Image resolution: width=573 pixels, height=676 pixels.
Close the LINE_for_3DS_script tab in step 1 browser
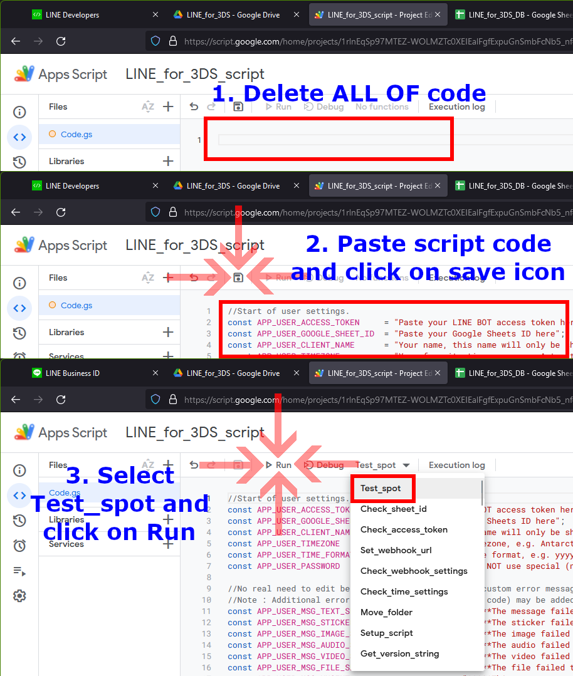(x=438, y=14)
